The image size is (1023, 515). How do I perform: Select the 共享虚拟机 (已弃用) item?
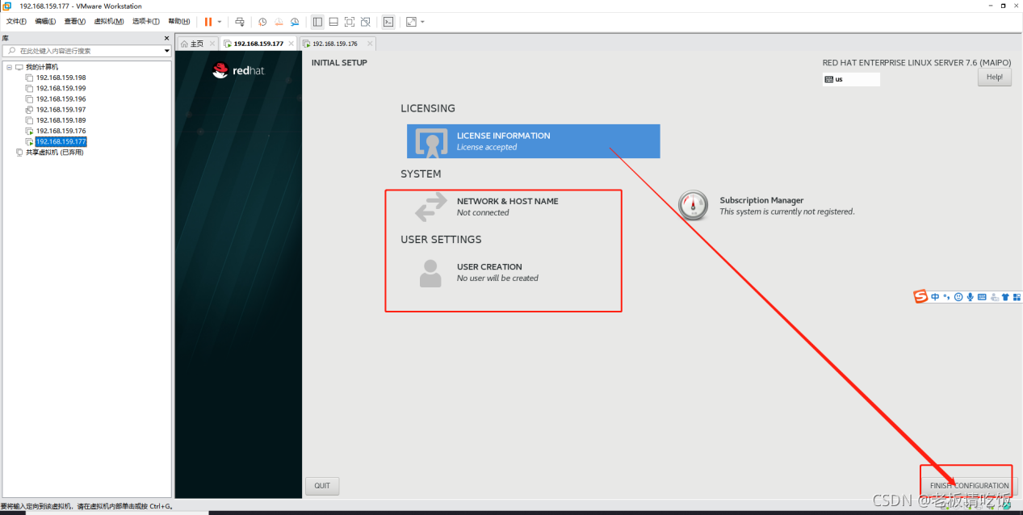click(x=54, y=152)
